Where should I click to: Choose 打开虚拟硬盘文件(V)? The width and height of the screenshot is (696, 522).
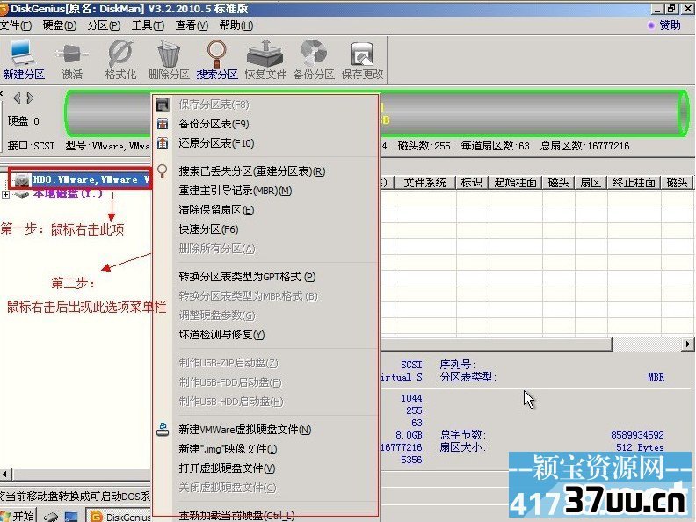tap(227, 468)
